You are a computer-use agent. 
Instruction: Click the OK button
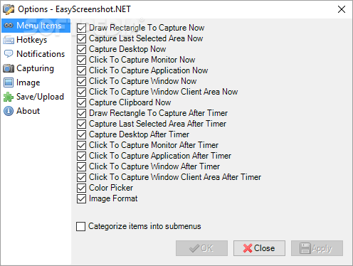201,248
